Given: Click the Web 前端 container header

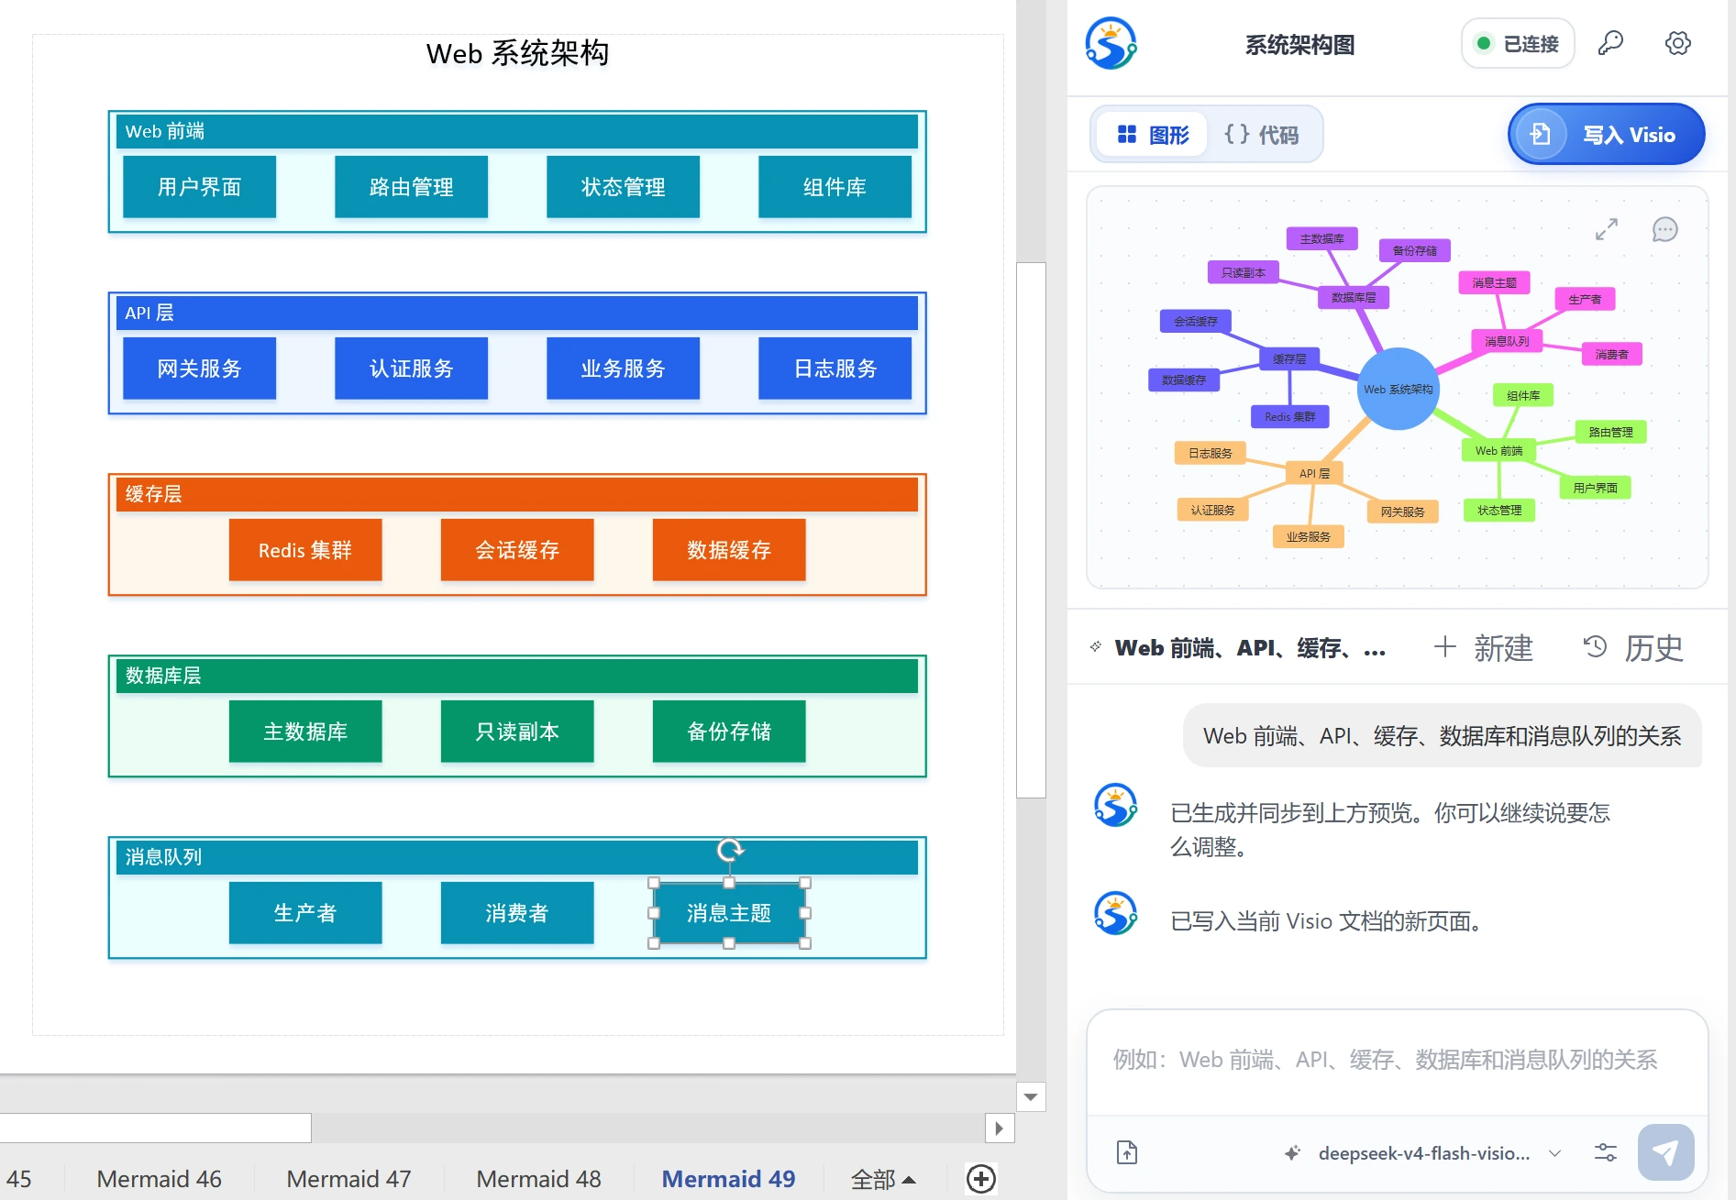Looking at the screenshot, I should point(517,131).
